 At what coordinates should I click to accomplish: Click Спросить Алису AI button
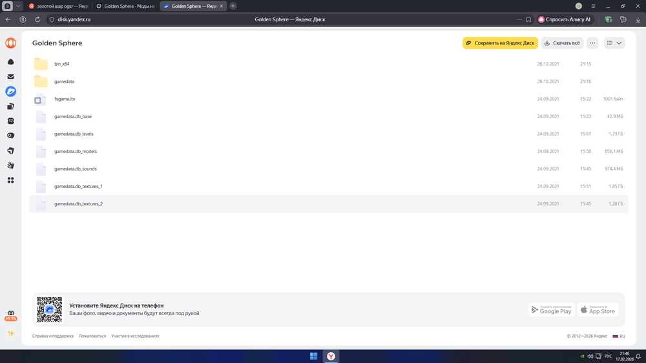coord(565,19)
